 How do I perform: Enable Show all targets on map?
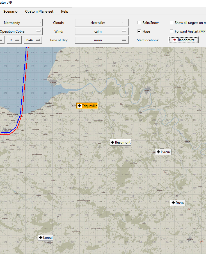pos(171,23)
